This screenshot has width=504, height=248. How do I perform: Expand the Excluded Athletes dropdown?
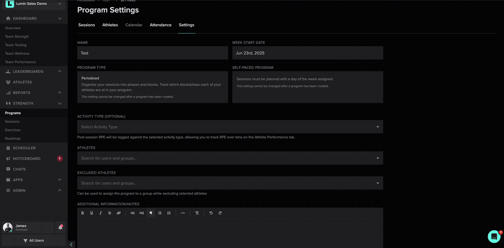pyautogui.click(x=230, y=183)
